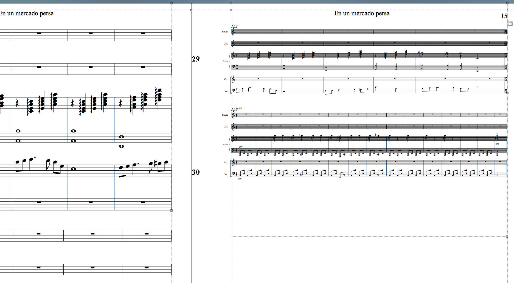Select 'Flauta' staff name in system 152

click(x=225, y=32)
